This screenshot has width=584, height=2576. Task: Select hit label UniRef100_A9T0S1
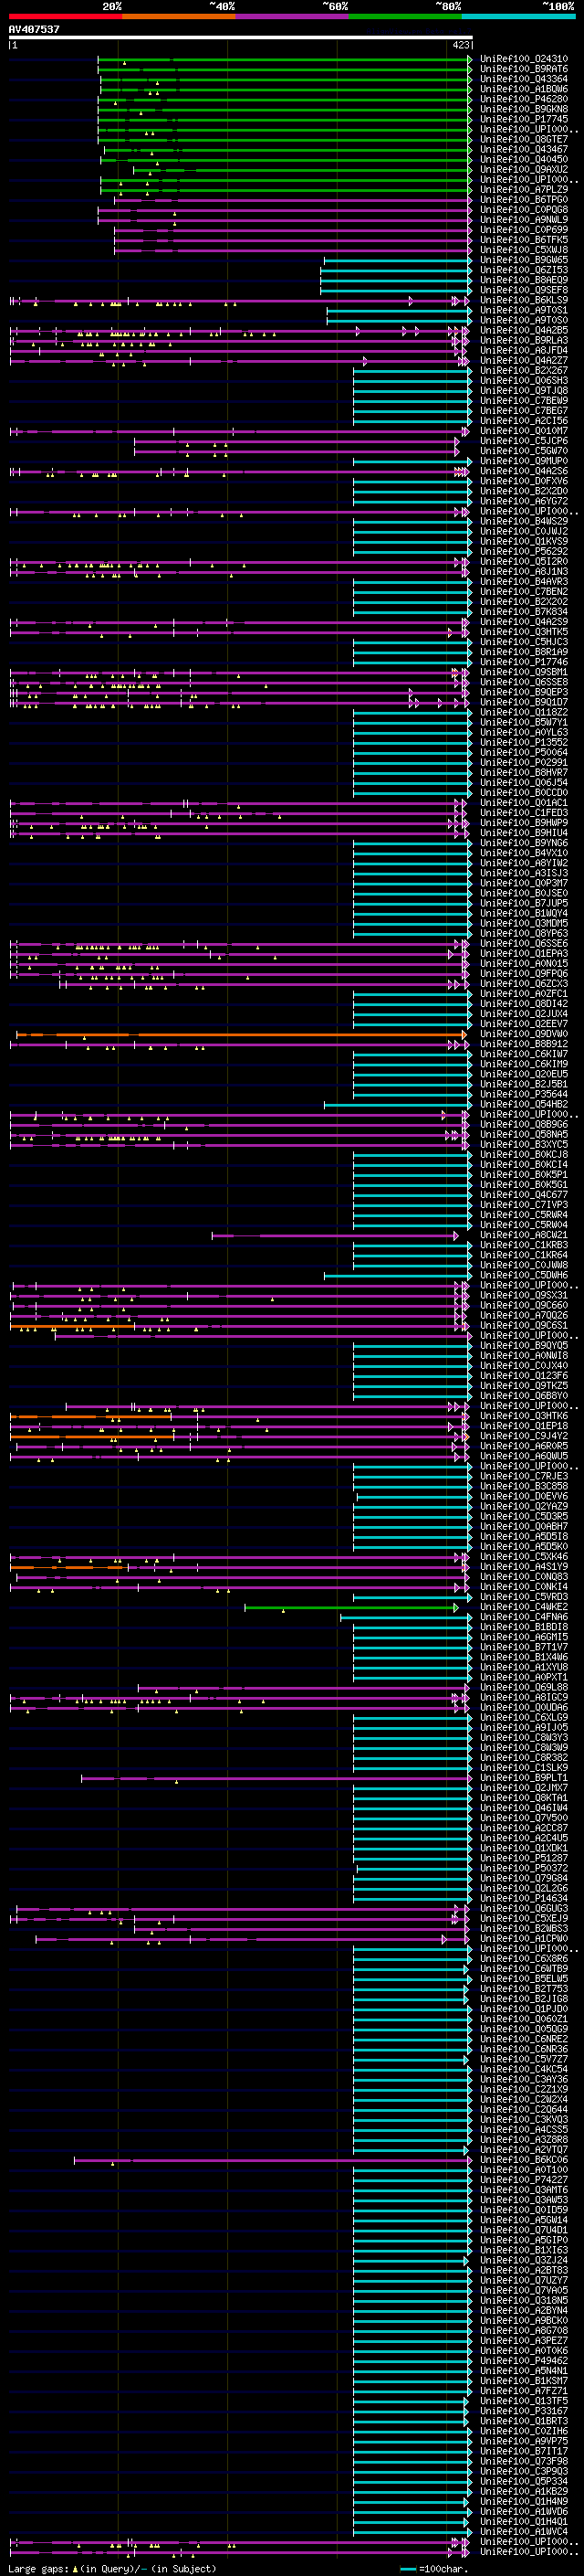[523, 310]
